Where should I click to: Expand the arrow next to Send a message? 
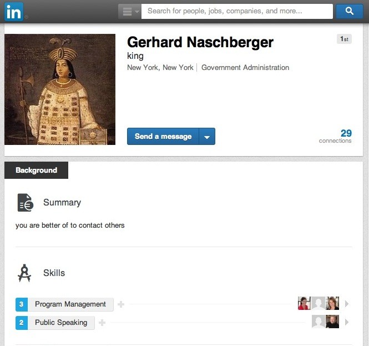click(x=207, y=137)
